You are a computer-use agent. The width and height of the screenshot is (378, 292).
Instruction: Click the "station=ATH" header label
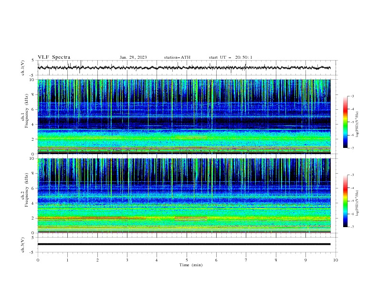pyautogui.click(x=177, y=57)
